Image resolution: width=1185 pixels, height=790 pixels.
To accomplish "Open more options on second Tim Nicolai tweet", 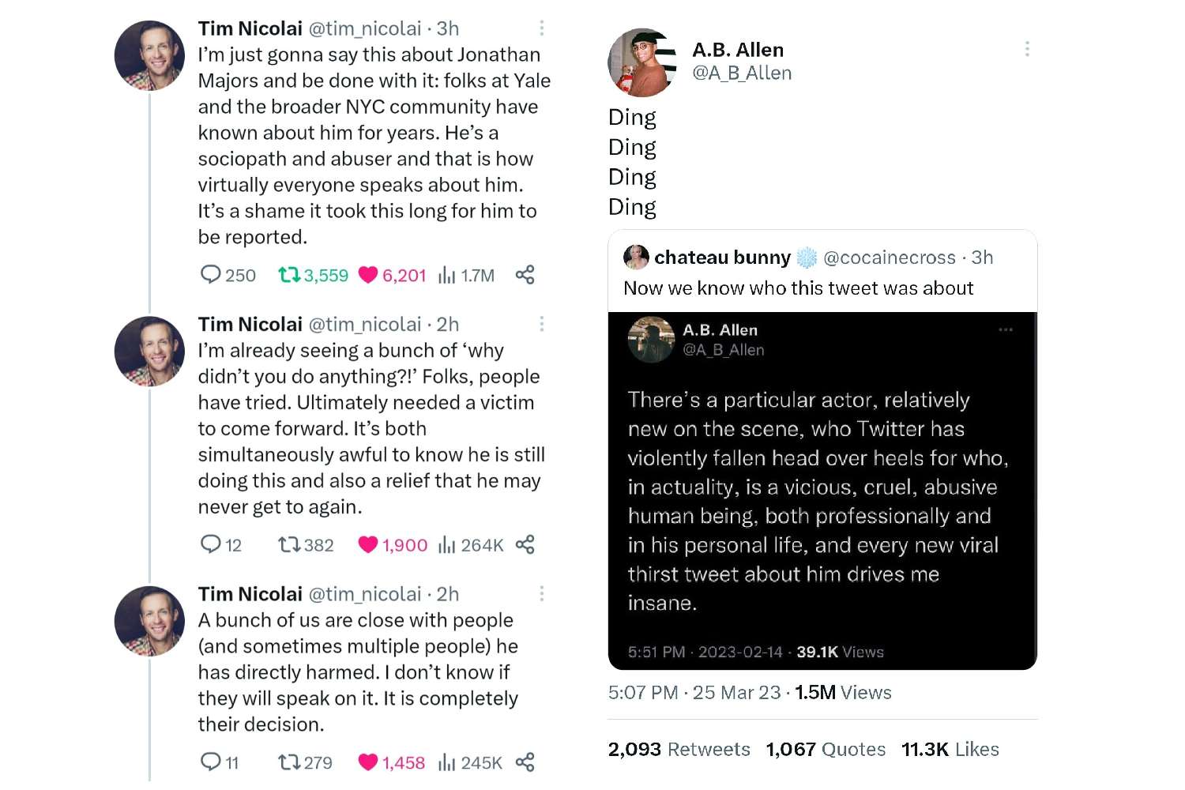I will [x=541, y=324].
